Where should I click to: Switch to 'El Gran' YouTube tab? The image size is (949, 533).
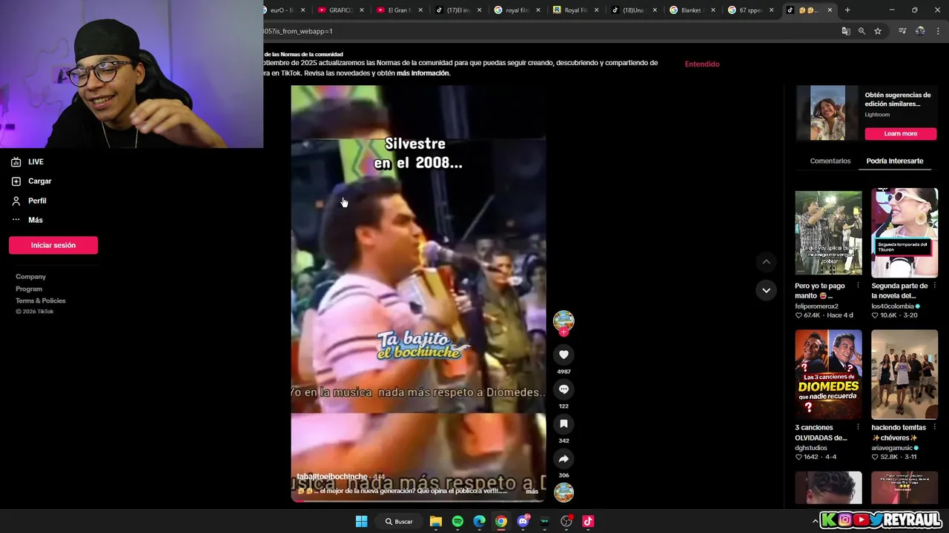pyautogui.click(x=400, y=10)
